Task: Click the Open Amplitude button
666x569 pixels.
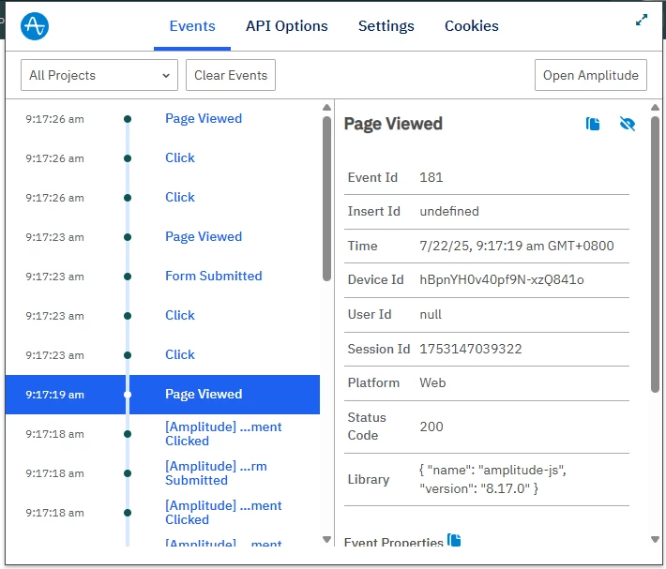Action: (x=590, y=75)
